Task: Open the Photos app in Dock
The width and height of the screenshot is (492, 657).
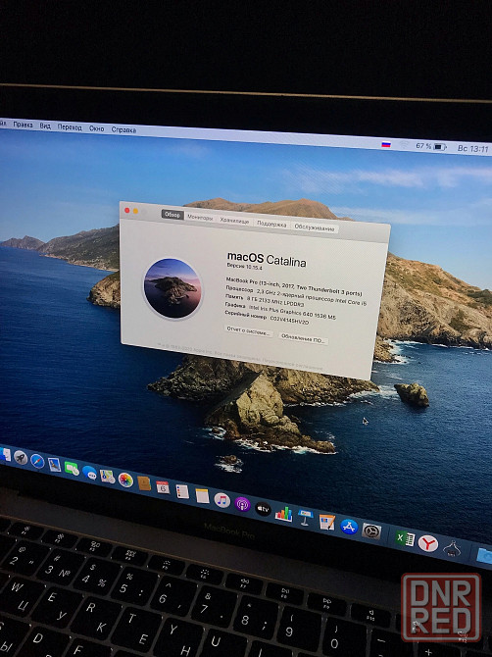Action: pyautogui.click(x=125, y=480)
